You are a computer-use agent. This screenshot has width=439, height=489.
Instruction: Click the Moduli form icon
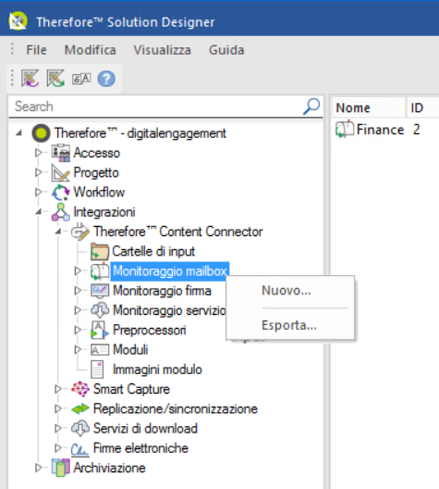pyautogui.click(x=100, y=349)
